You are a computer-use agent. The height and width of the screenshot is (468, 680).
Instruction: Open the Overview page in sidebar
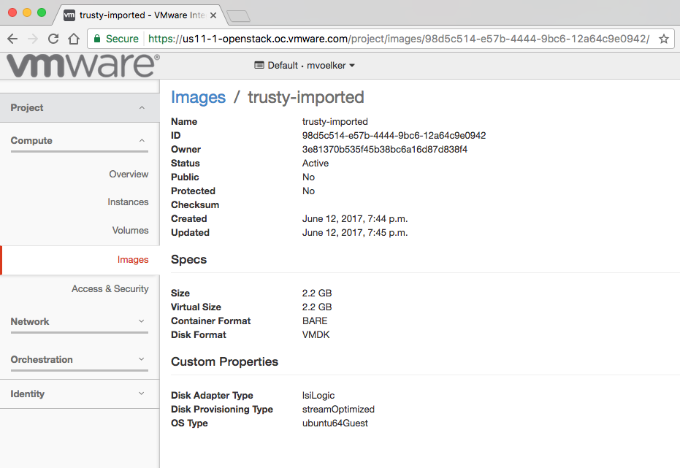pos(129,174)
